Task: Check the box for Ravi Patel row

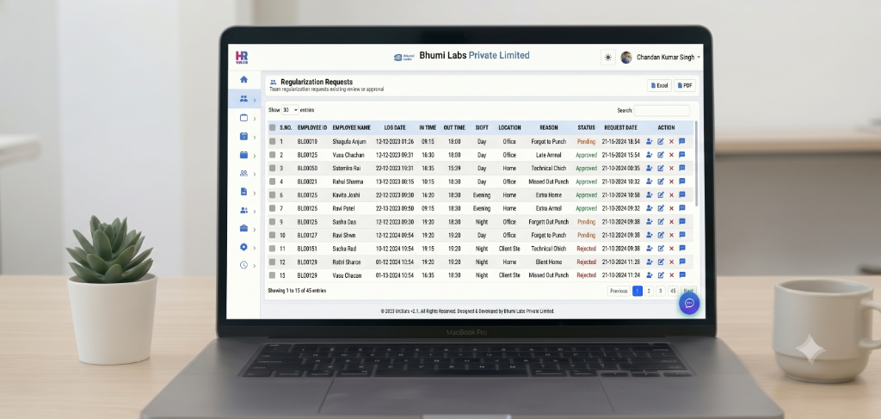Action: [273, 208]
